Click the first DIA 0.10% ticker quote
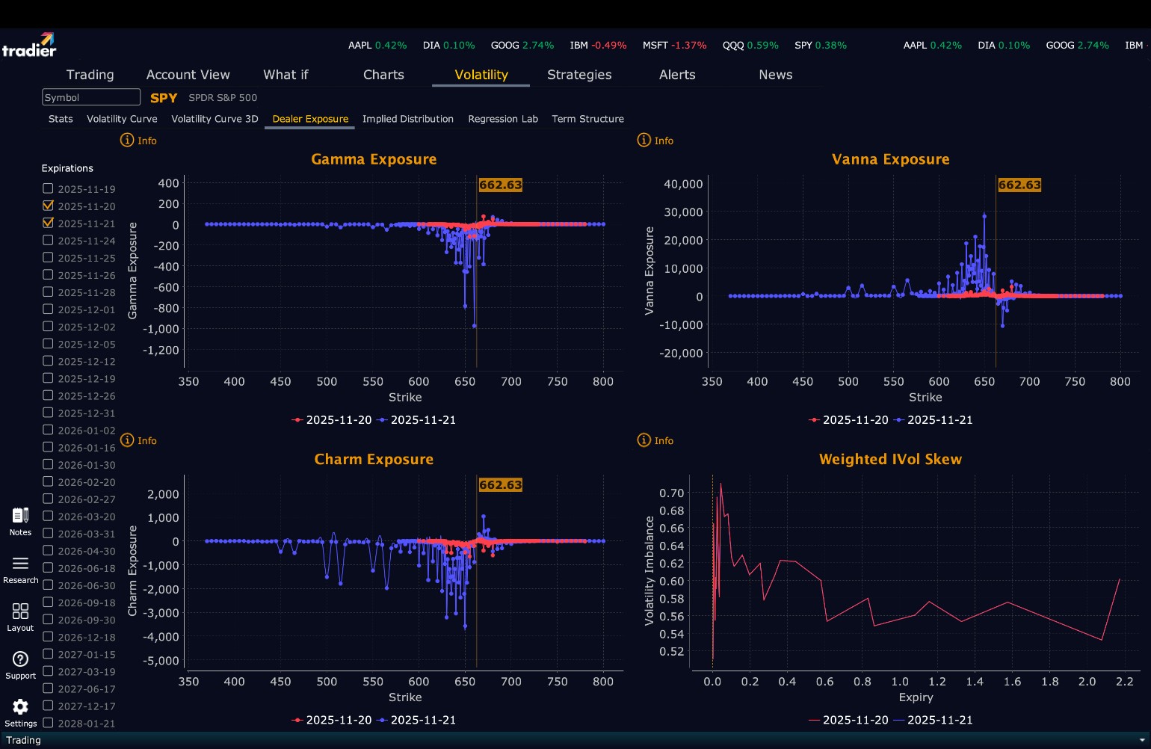The image size is (1151, 749). [x=448, y=46]
